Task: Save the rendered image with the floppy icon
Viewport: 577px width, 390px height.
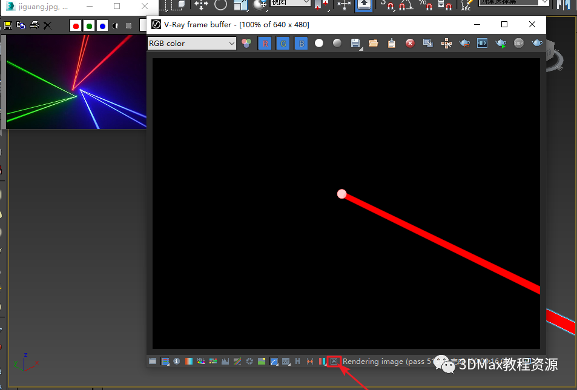Action: click(x=355, y=44)
